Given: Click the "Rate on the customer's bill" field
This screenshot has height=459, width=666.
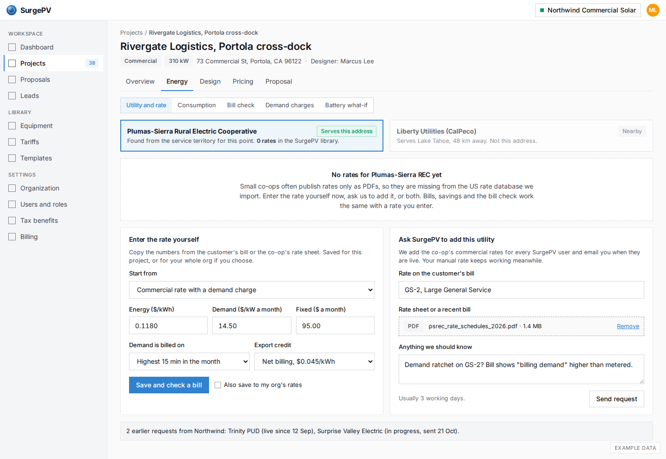Looking at the screenshot, I should pos(521,290).
